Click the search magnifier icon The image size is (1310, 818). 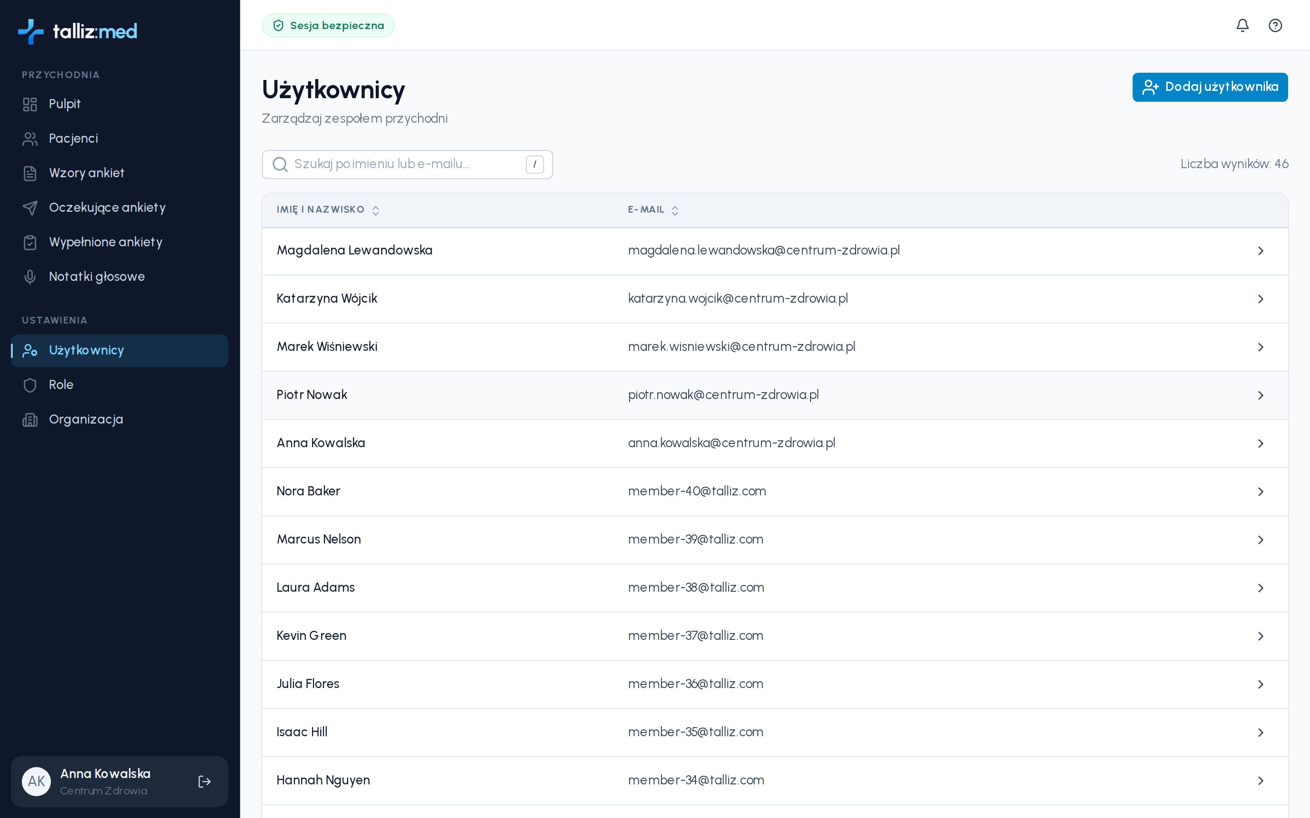tap(280, 165)
